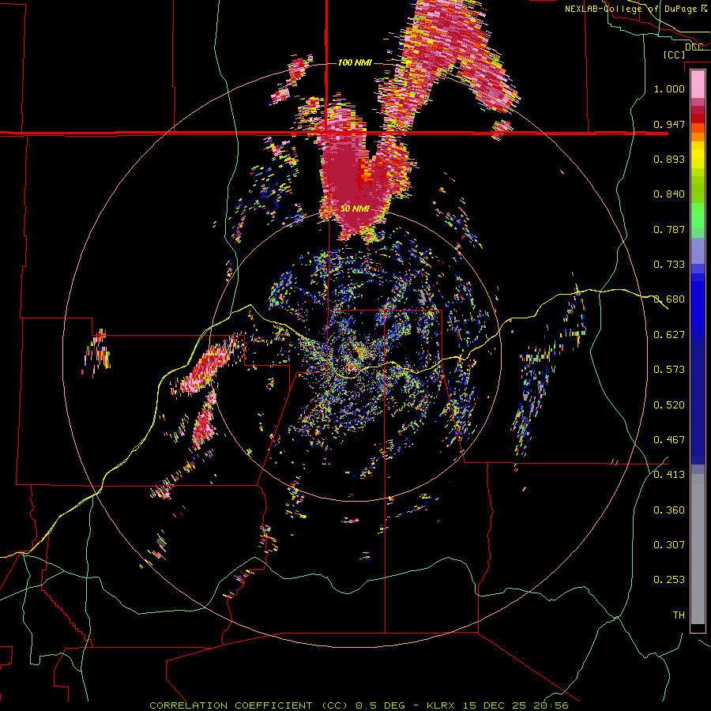Pick the gray band near 0.307

(x=698, y=549)
